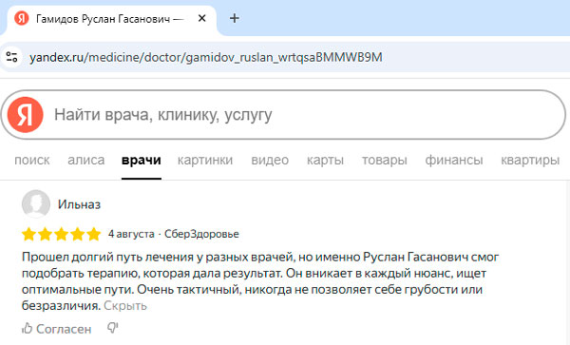Click the yandex.ru address bar URL
The height and width of the screenshot is (345, 570).
(x=206, y=57)
